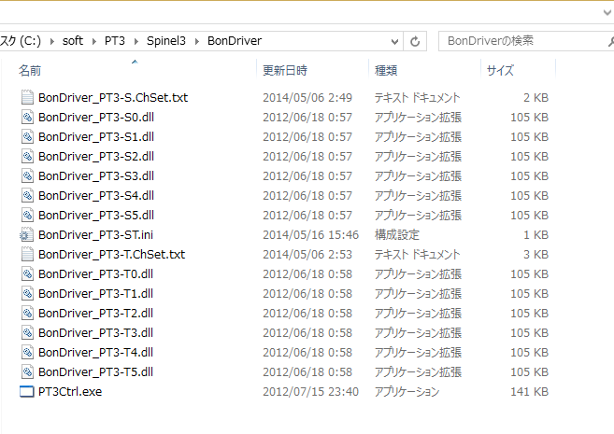Select the BonDriver_PT3-T2.dll file icon
The width and height of the screenshot is (614, 434).
[27, 313]
